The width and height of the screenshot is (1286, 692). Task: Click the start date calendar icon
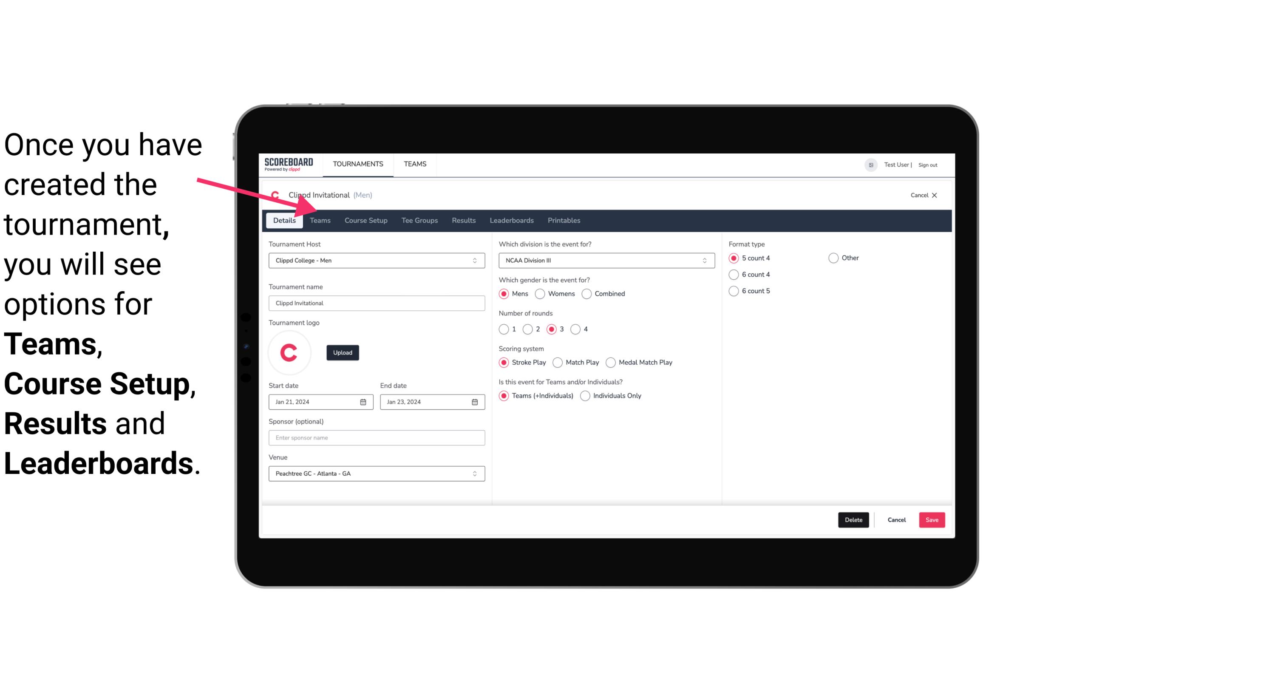coord(364,401)
